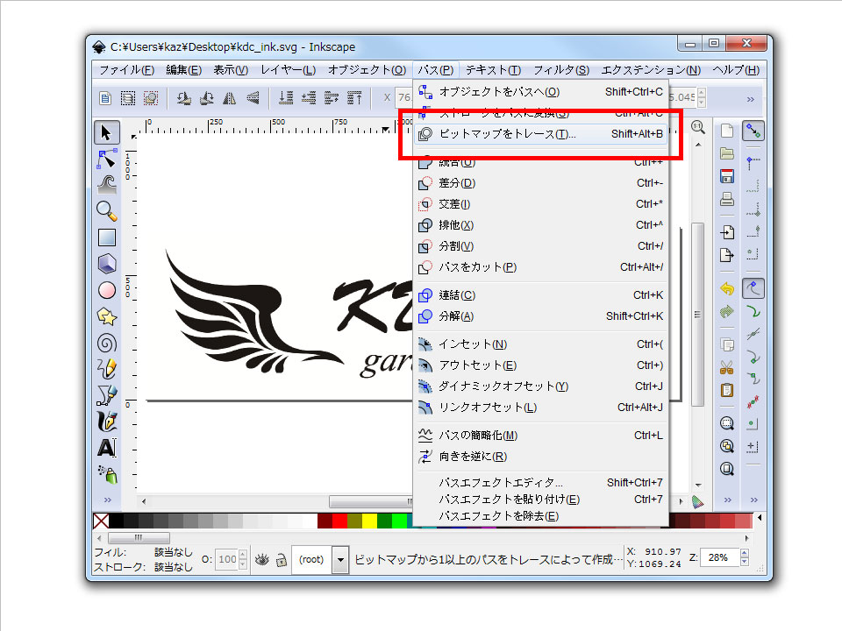
Task: Choose オブジェクトをパスへ(O) menu item
Action: coord(541,92)
